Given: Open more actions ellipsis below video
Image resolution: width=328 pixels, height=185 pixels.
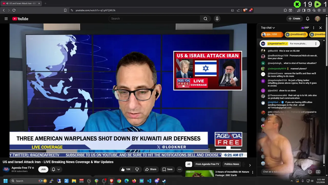Looking at the screenshot, I should coord(180,169).
